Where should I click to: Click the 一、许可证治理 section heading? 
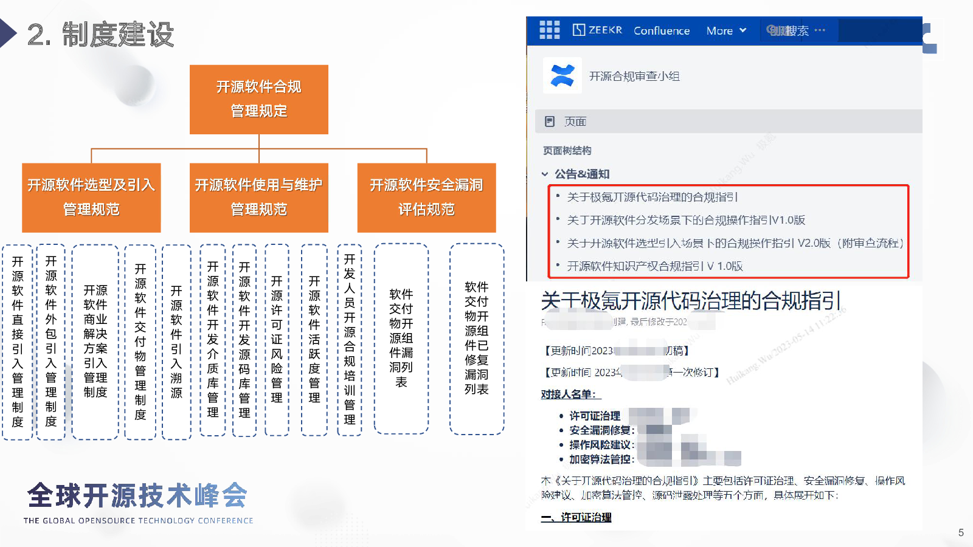point(576,517)
